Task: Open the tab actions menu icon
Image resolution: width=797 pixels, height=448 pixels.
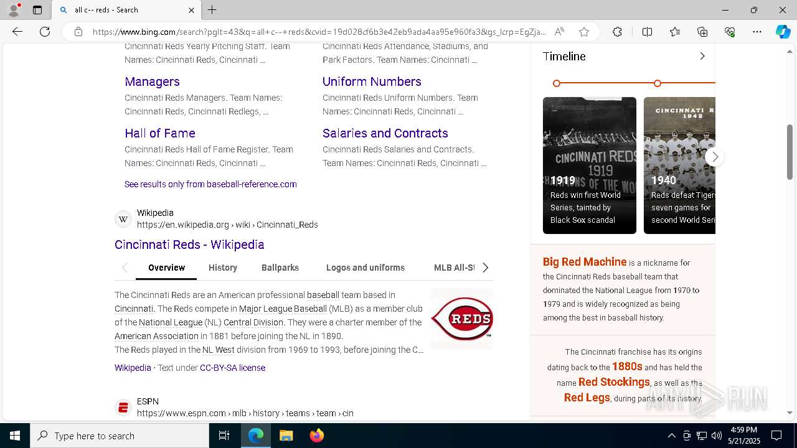Action: click(37, 10)
